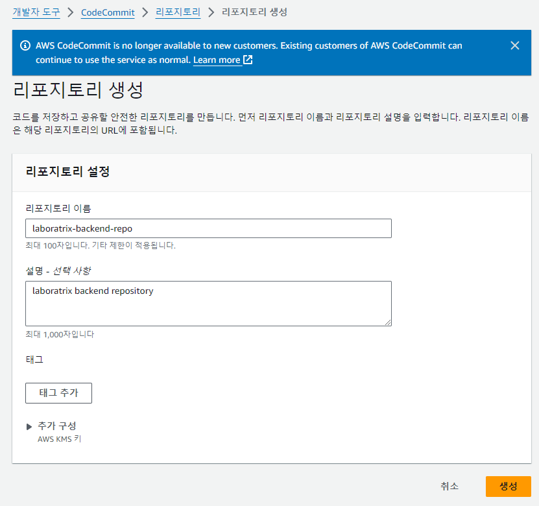Image resolution: width=539 pixels, height=506 pixels.
Task: Click the 태그 section label
Action: coord(34,359)
